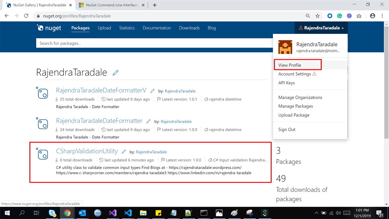Choose Manage Packages from account menu
The width and height of the screenshot is (389, 219).
[296, 106]
